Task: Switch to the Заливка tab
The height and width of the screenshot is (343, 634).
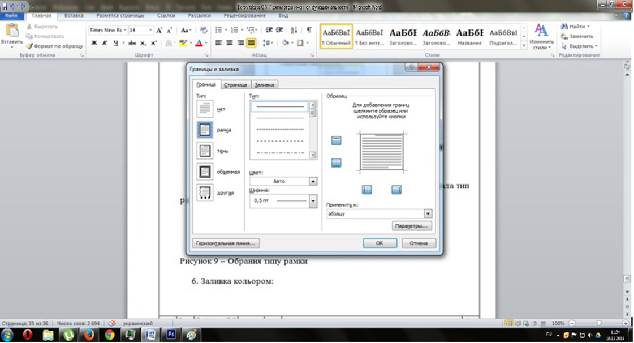Action: [265, 85]
